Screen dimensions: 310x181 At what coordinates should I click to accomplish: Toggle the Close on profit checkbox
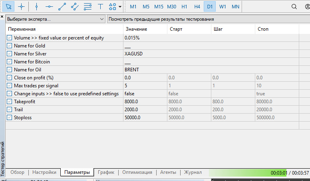point(10,78)
